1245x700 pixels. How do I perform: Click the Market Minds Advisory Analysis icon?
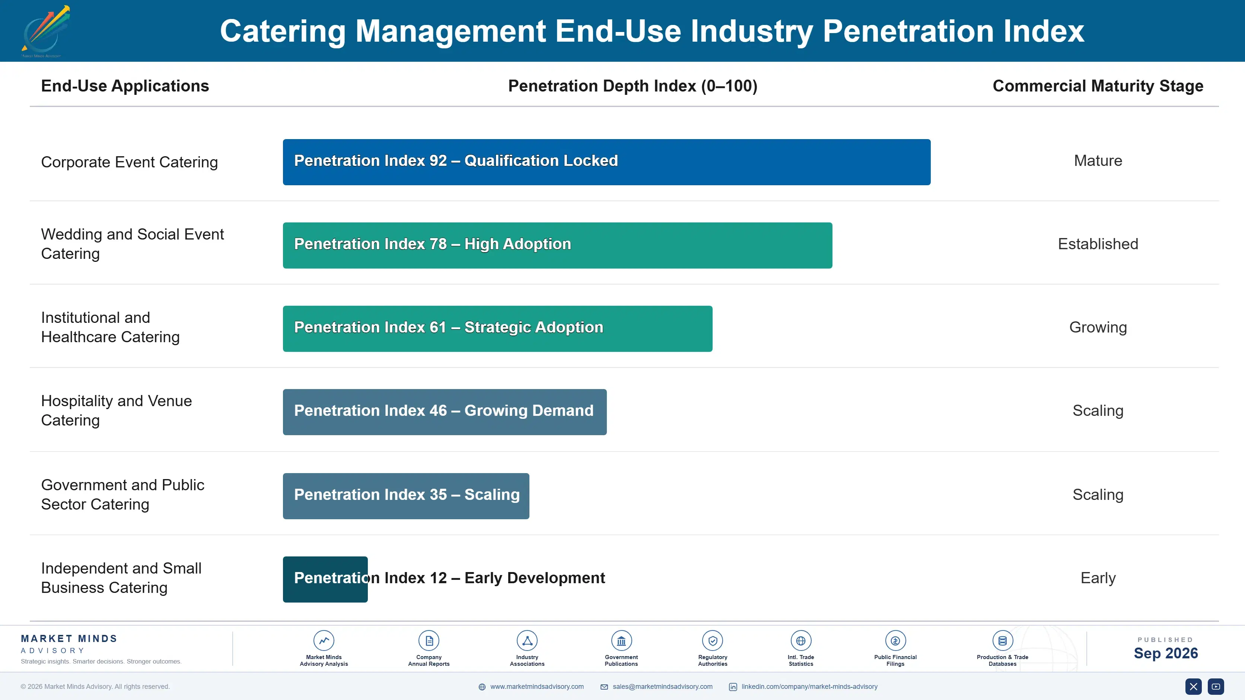(x=324, y=640)
